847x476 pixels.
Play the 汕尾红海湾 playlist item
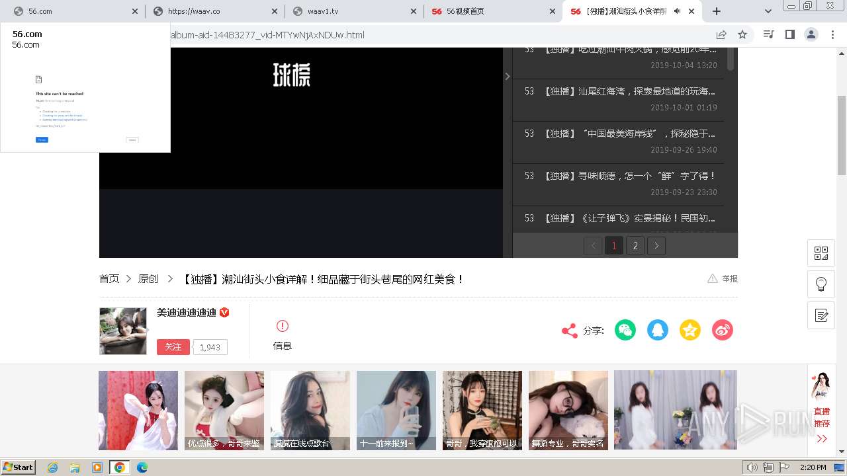coord(618,99)
